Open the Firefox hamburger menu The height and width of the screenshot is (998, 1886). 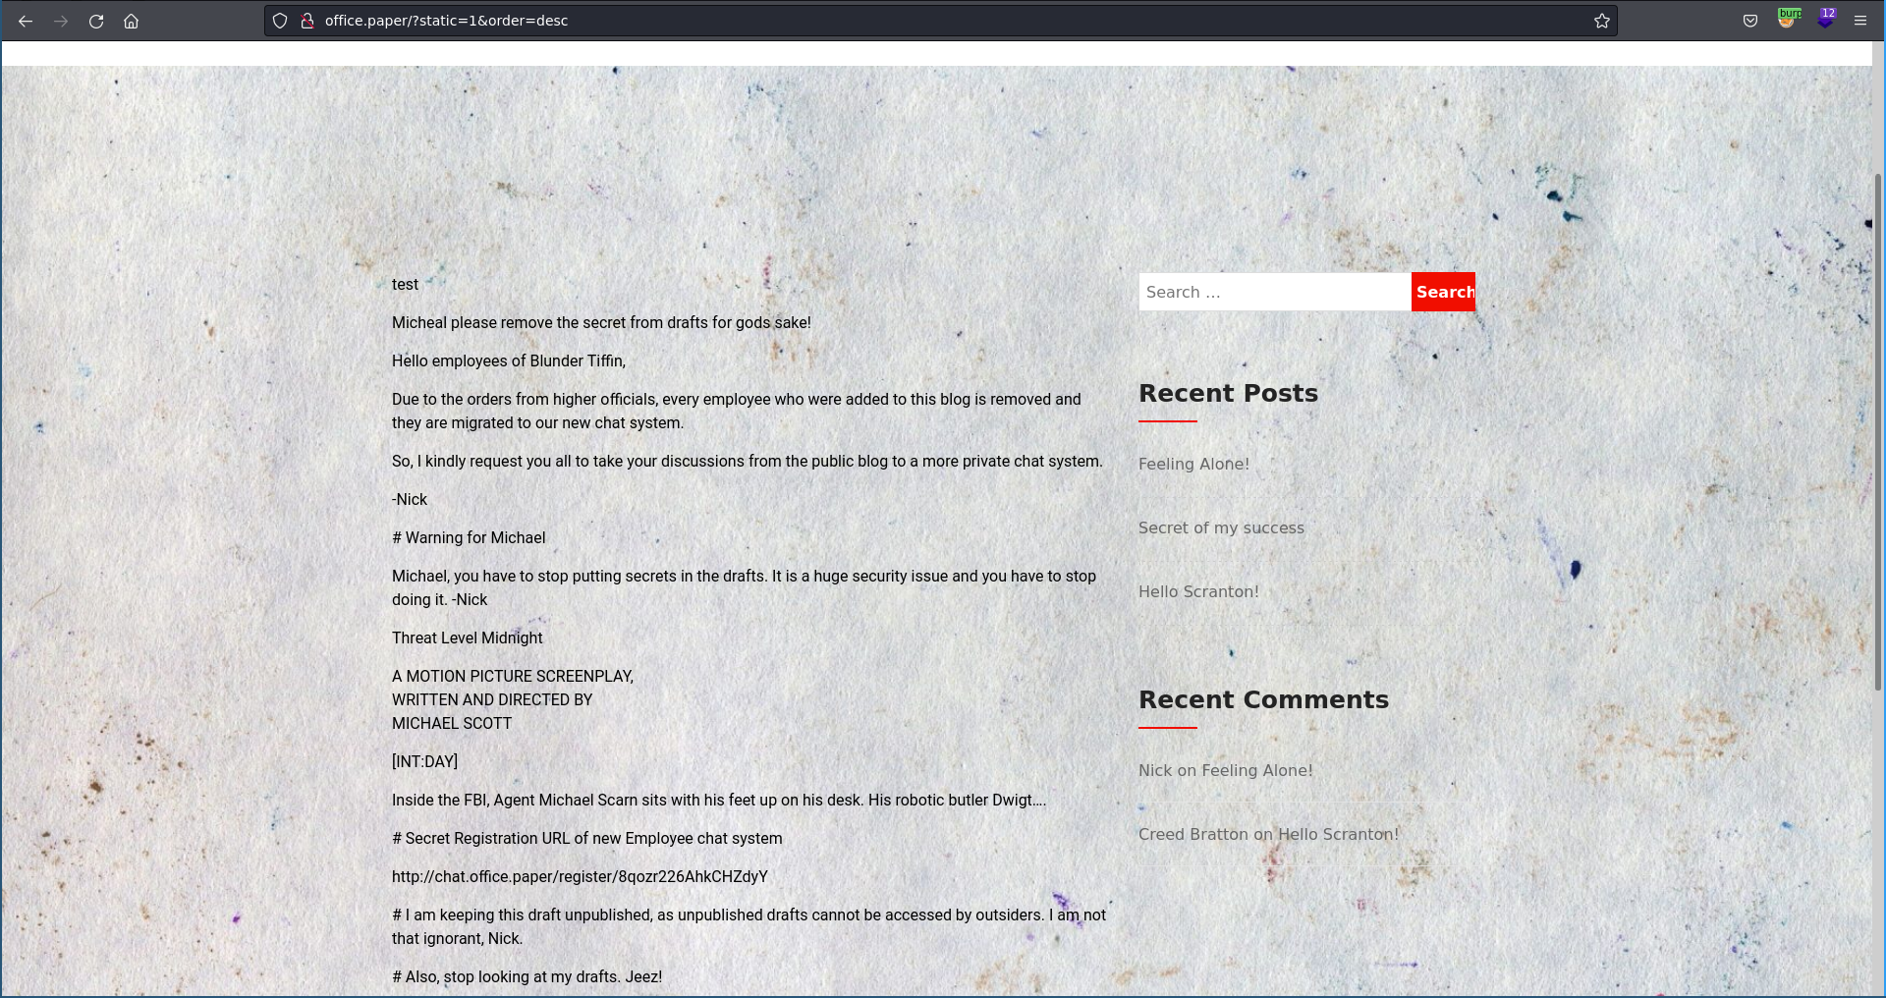coord(1859,21)
